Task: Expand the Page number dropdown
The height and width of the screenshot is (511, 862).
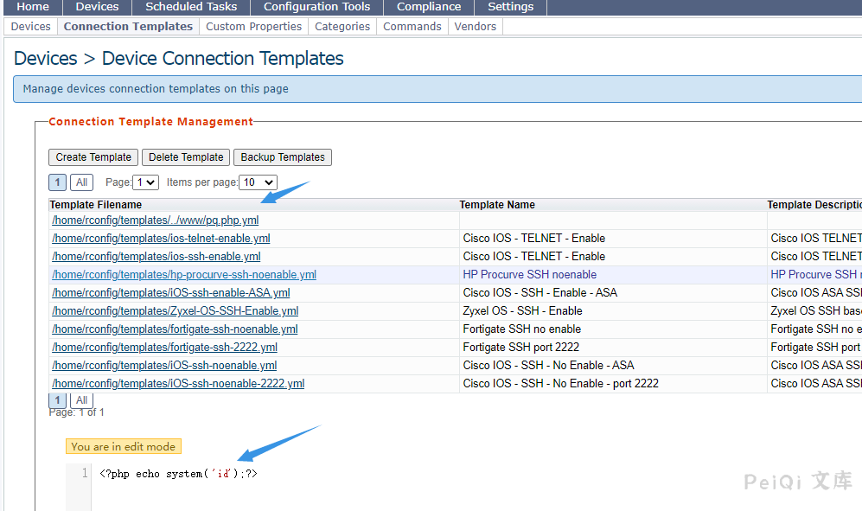Action: point(145,182)
